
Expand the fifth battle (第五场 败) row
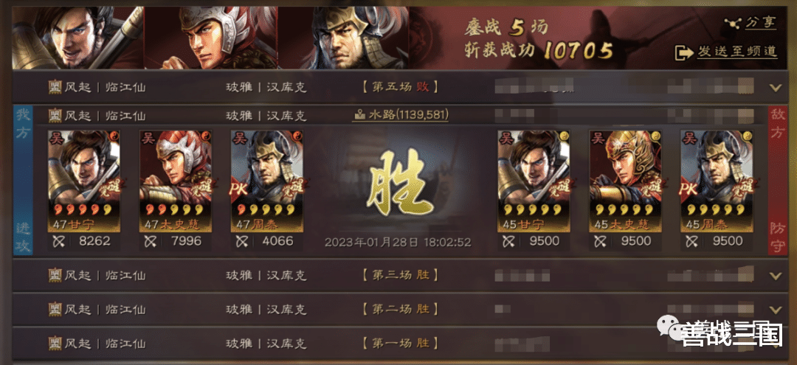775,87
